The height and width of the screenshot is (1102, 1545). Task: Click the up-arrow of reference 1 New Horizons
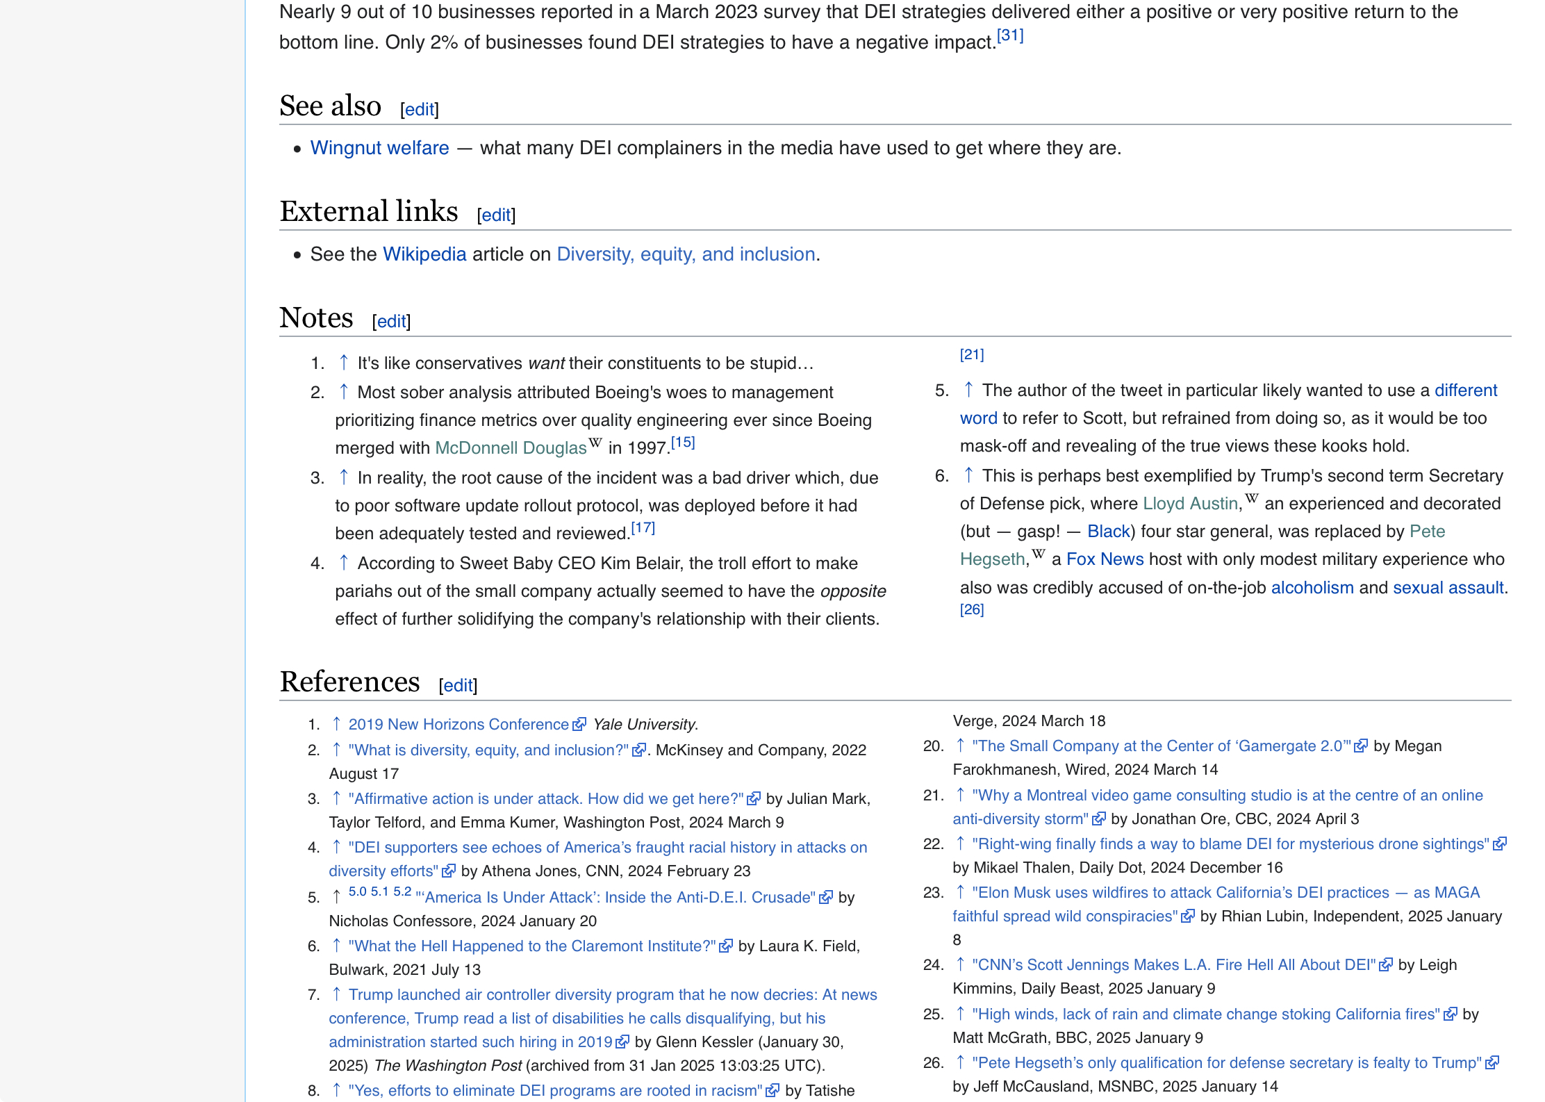[336, 724]
